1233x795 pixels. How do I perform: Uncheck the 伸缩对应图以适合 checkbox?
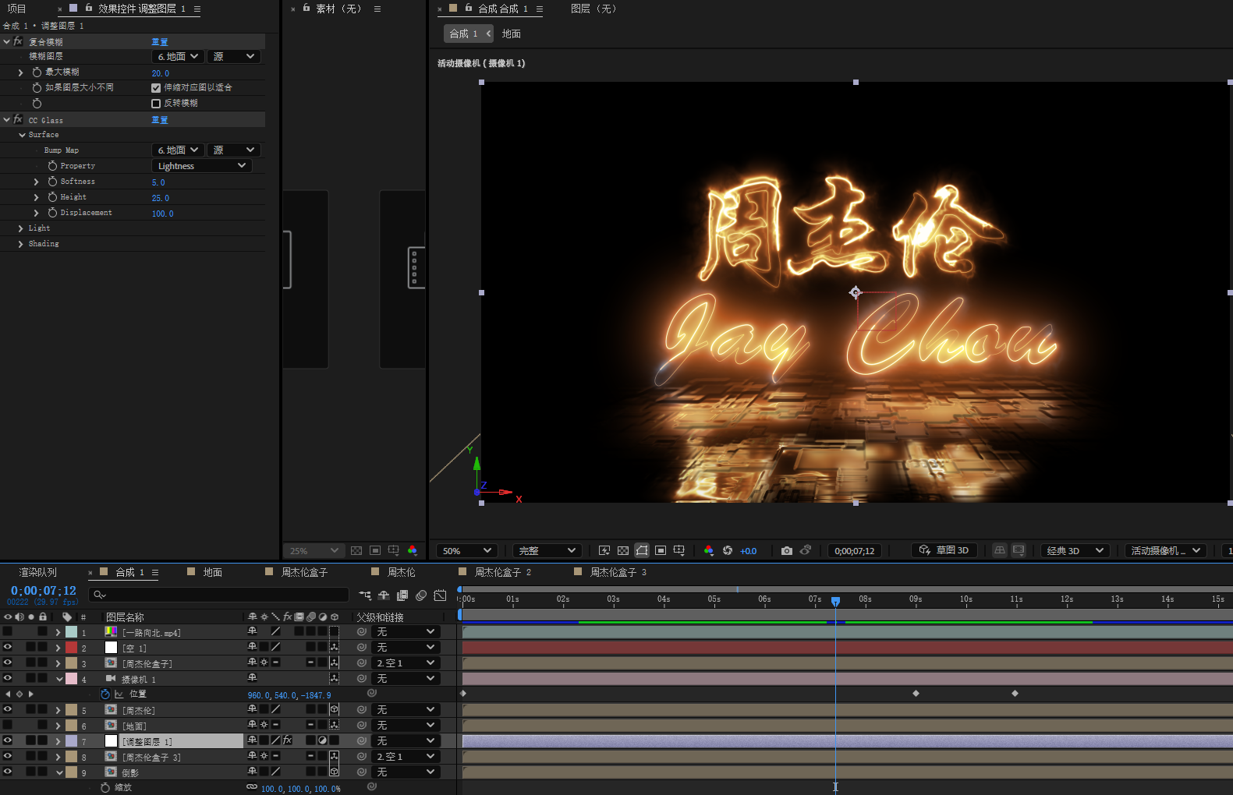pyautogui.click(x=156, y=88)
